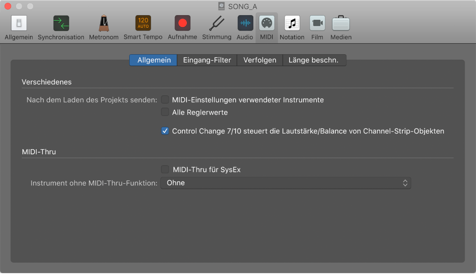Switch to the Eingang-Filter tab
476x274 pixels.
206,60
